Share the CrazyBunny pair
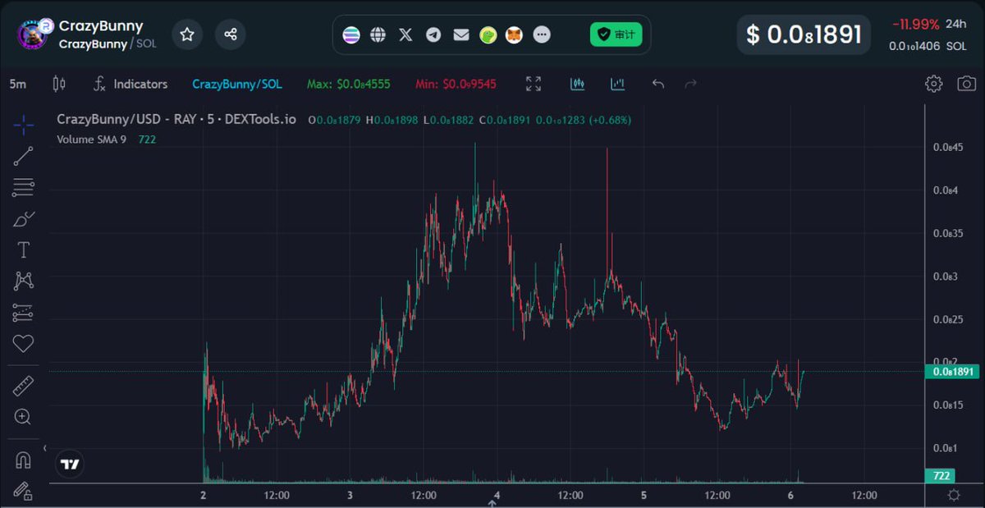985x508 pixels. [231, 34]
